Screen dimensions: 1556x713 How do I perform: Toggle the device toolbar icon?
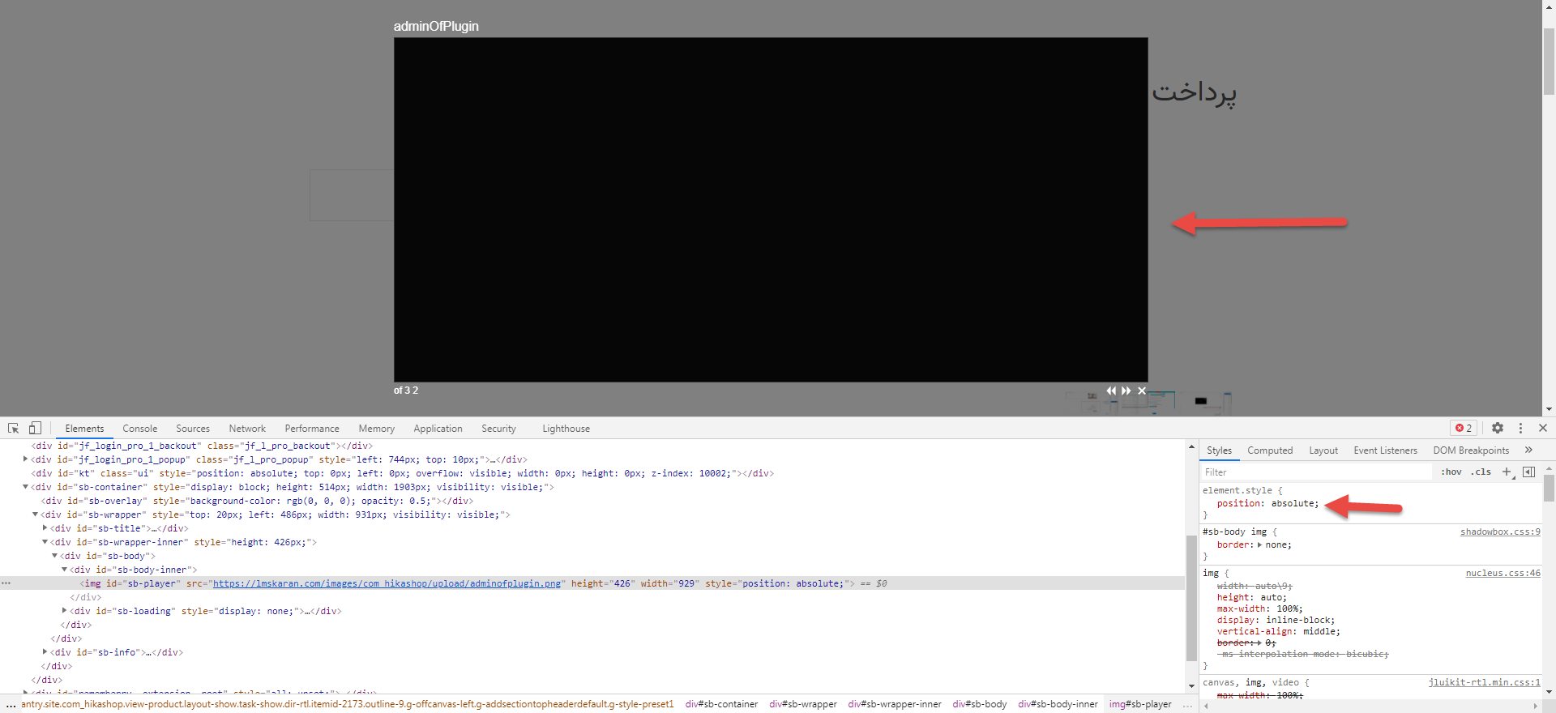click(35, 429)
